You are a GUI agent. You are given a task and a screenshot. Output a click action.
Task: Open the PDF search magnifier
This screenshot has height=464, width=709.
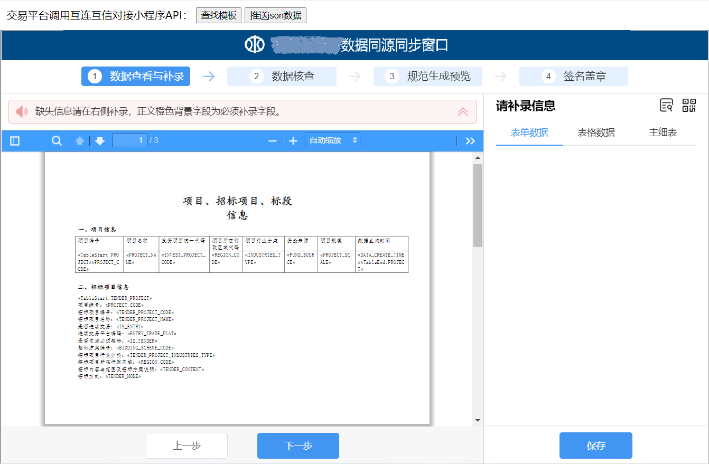point(57,141)
